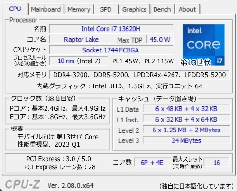
Task: Click the Max TDP label
Action: (130, 40)
